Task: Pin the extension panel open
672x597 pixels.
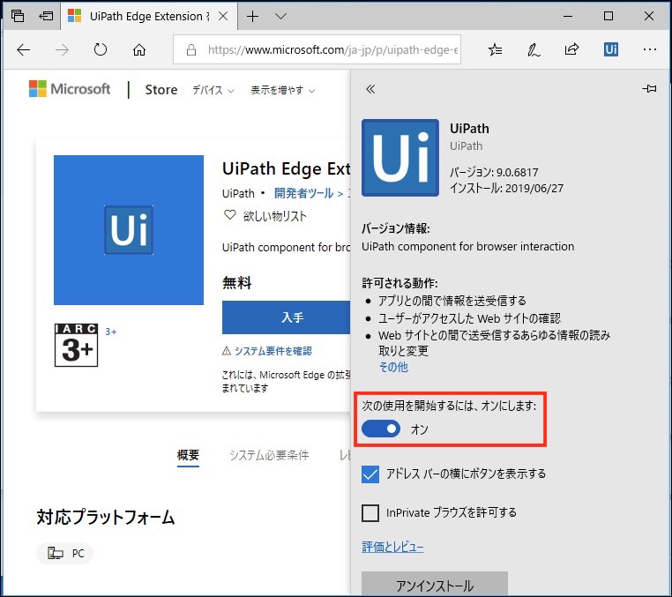Action: (x=650, y=89)
